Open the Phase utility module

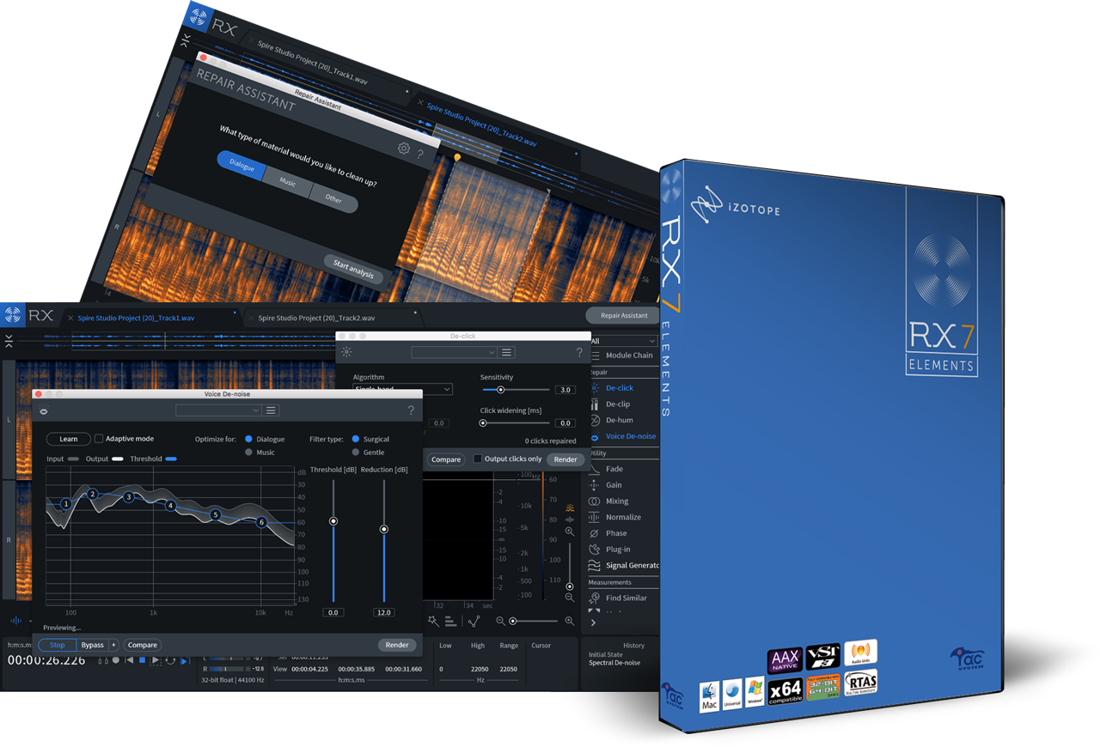point(616,533)
